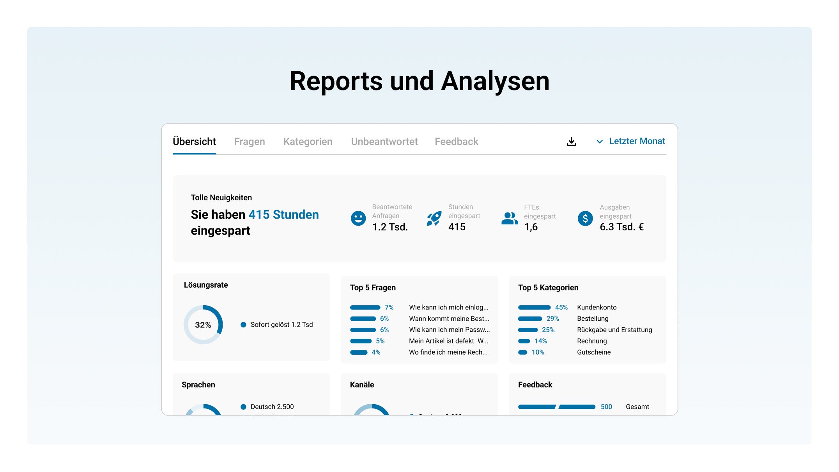Image resolution: width=839 pixels, height=472 pixels.
Task: Click the Kanäle card heading
Action: [362, 385]
